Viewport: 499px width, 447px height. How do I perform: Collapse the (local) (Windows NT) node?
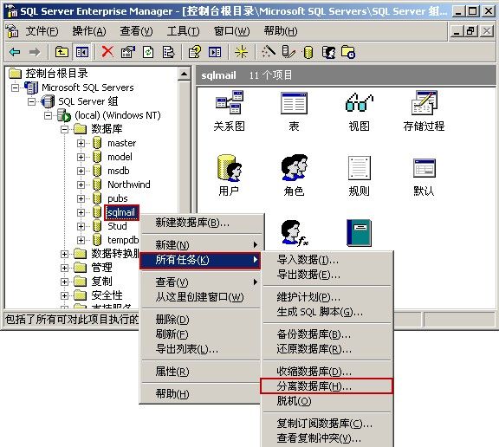[48, 115]
